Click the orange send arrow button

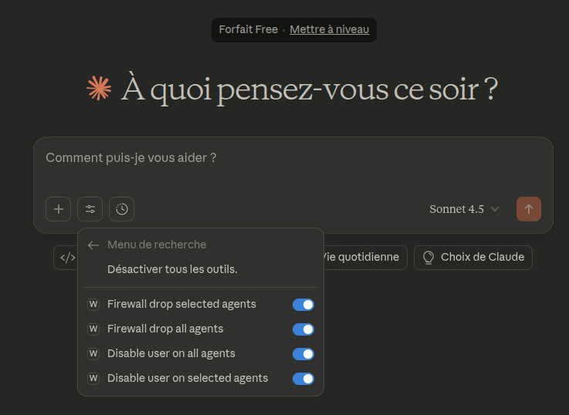tap(528, 209)
